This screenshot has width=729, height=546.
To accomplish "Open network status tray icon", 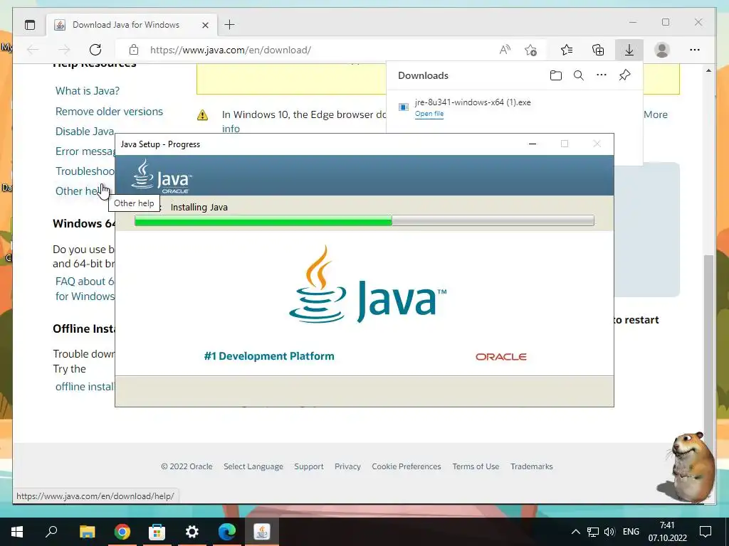I will pos(593,532).
